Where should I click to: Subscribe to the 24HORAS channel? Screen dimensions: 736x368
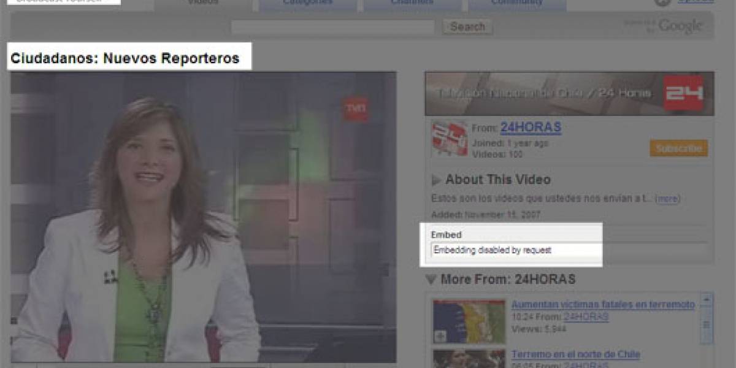click(x=678, y=148)
